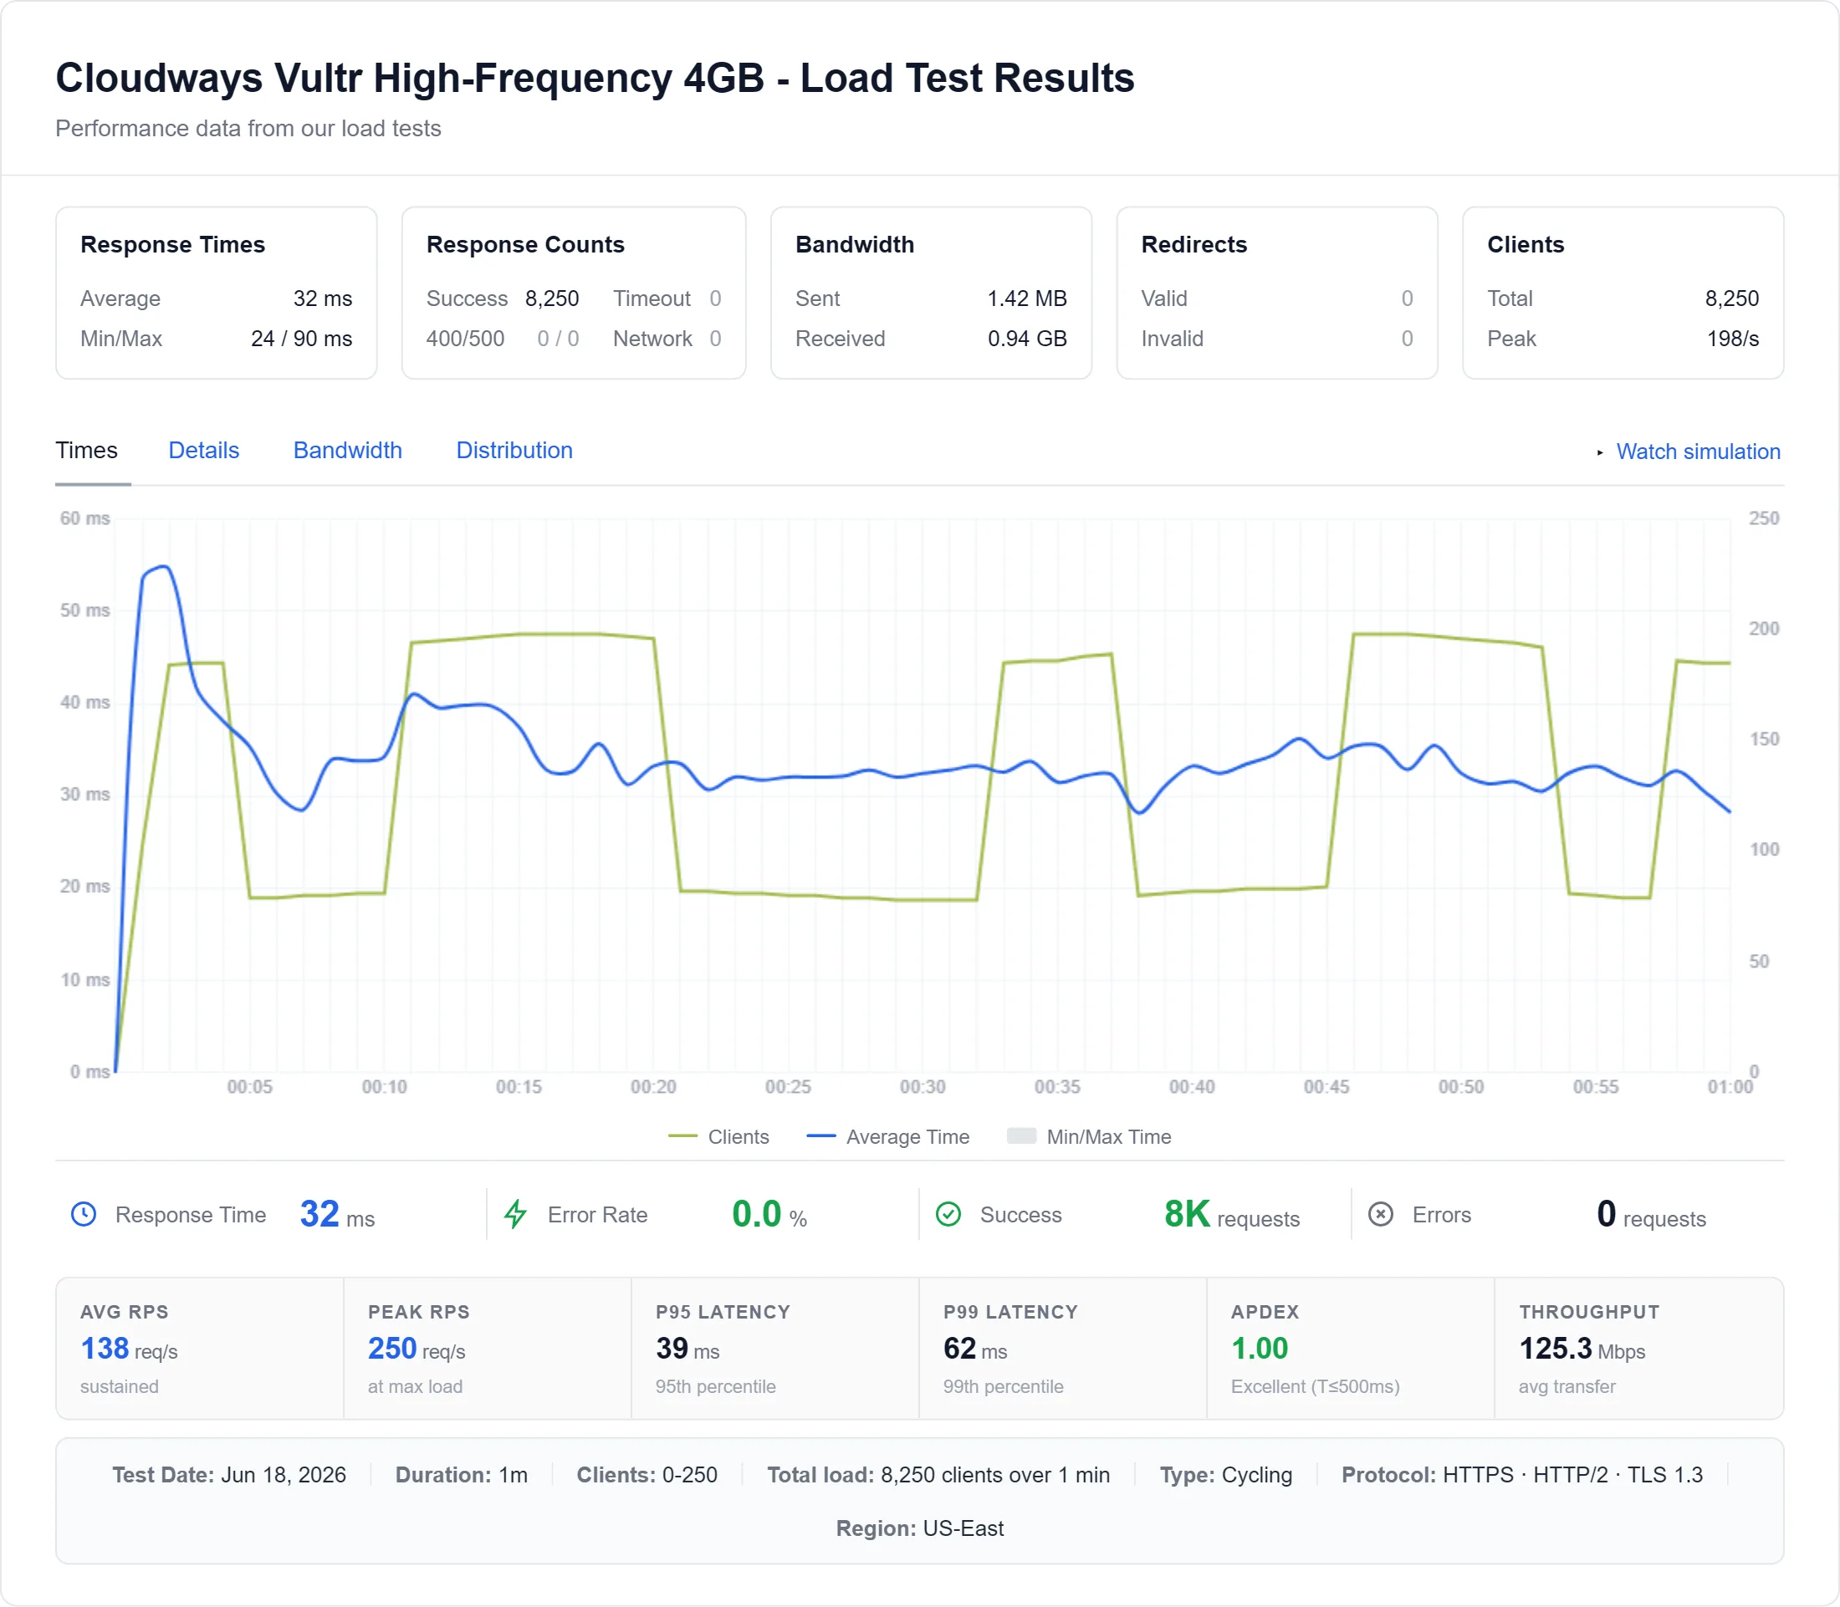Select the Clients card heading

click(1526, 245)
